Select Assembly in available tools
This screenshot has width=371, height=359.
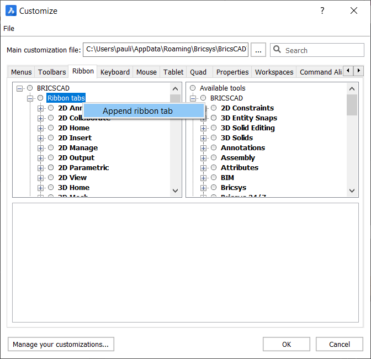click(238, 158)
